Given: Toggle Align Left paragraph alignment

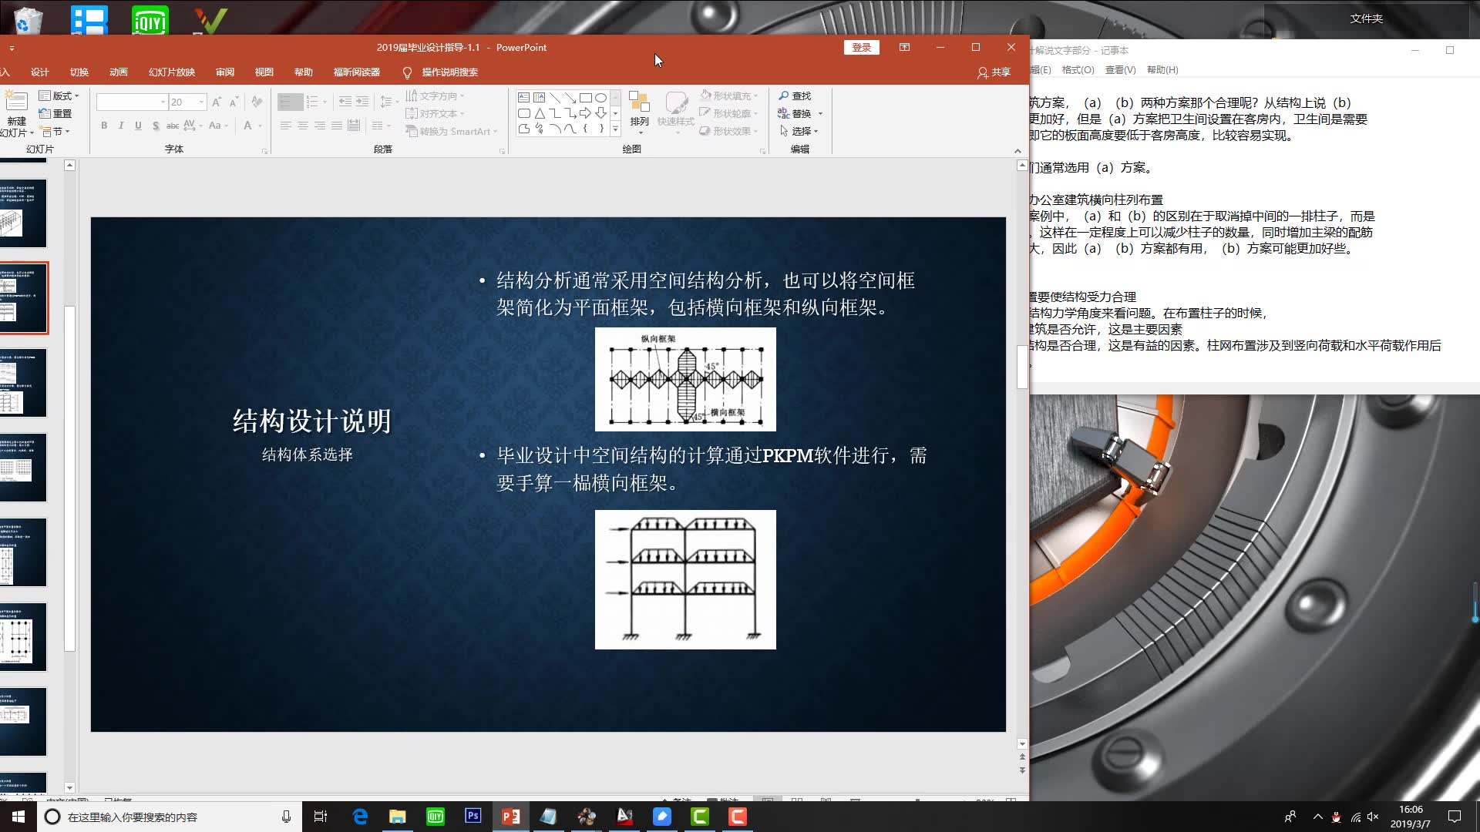Looking at the screenshot, I should [286, 126].
